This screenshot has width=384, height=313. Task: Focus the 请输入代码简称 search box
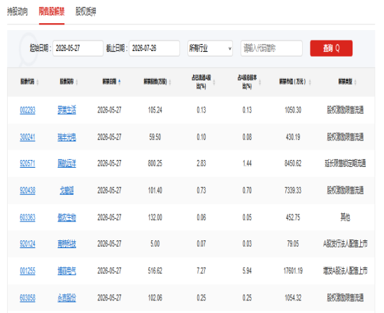(x=271, y=48)
